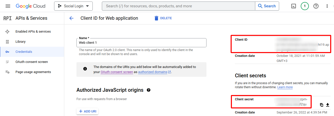Click the trash can icon
This screenshot has width=334, height=116.
(x=156, y=18)
